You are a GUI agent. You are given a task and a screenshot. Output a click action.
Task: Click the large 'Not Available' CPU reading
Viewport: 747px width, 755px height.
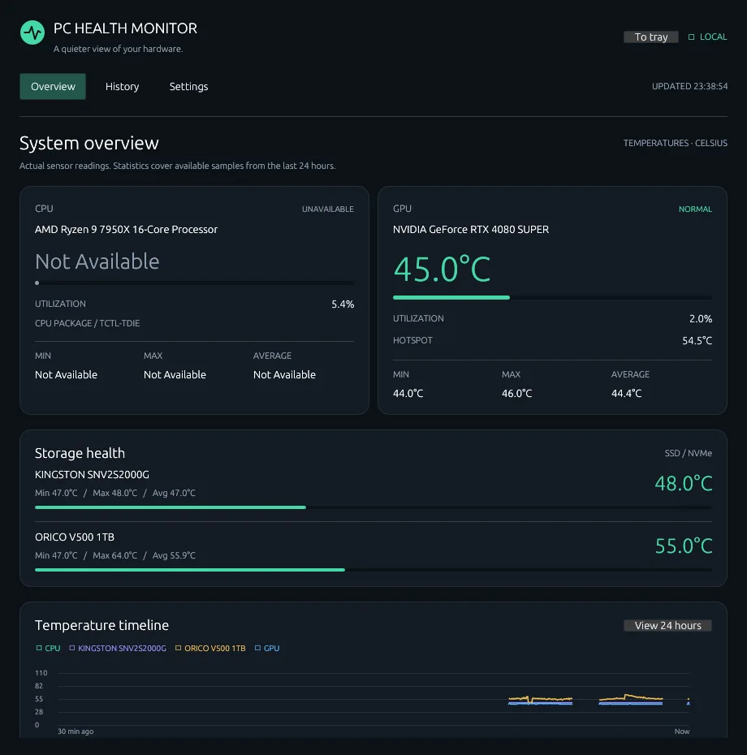tap(97, 261)
